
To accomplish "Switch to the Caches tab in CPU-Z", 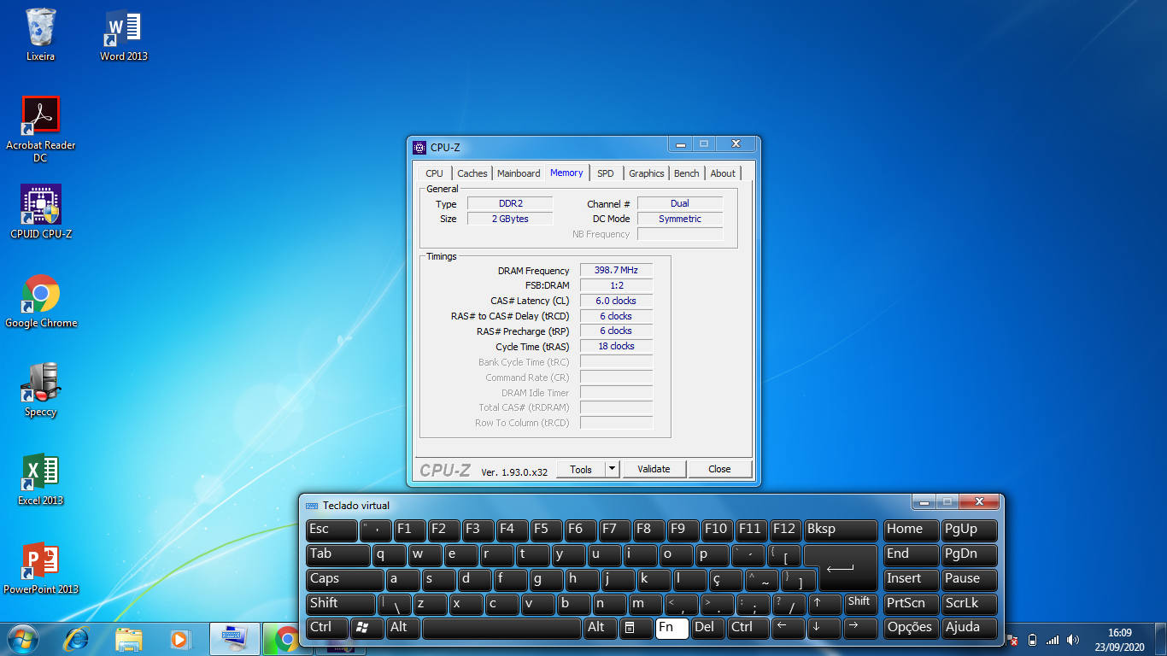I will tap(472, 173).
